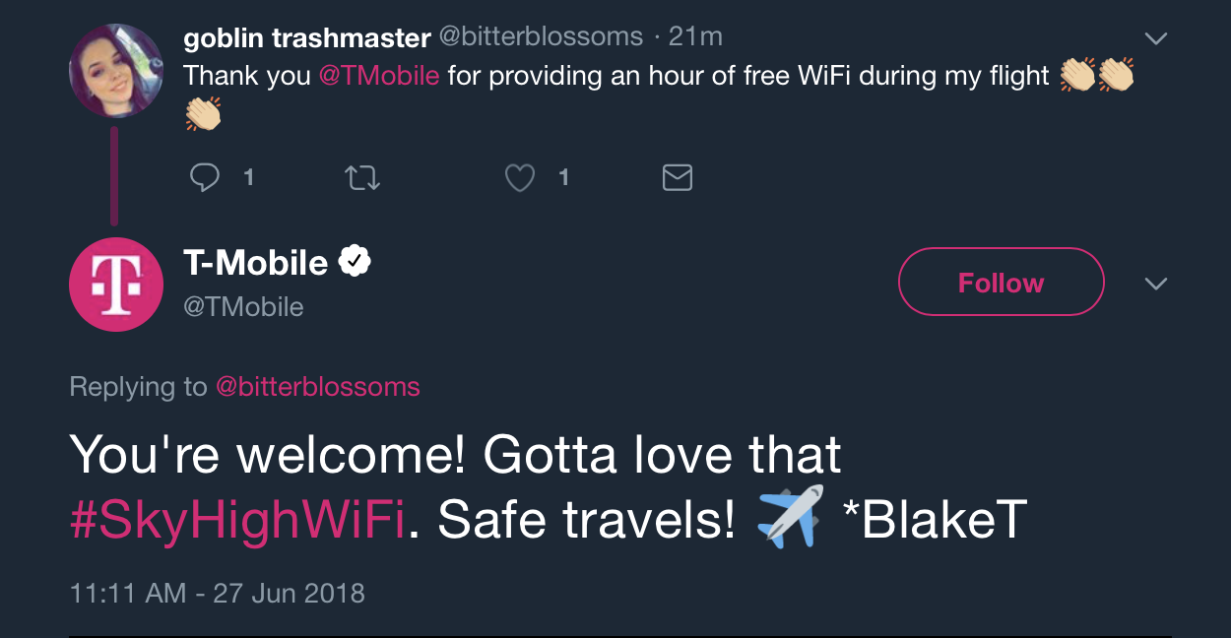Click the reply speech bubble icon

(204, 177)
